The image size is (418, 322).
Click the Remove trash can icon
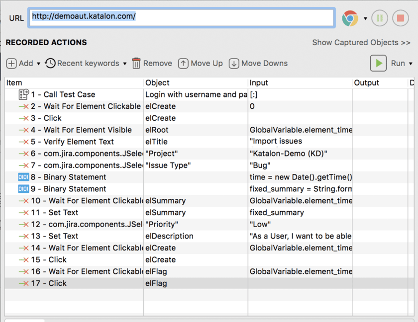coord(136,63)
